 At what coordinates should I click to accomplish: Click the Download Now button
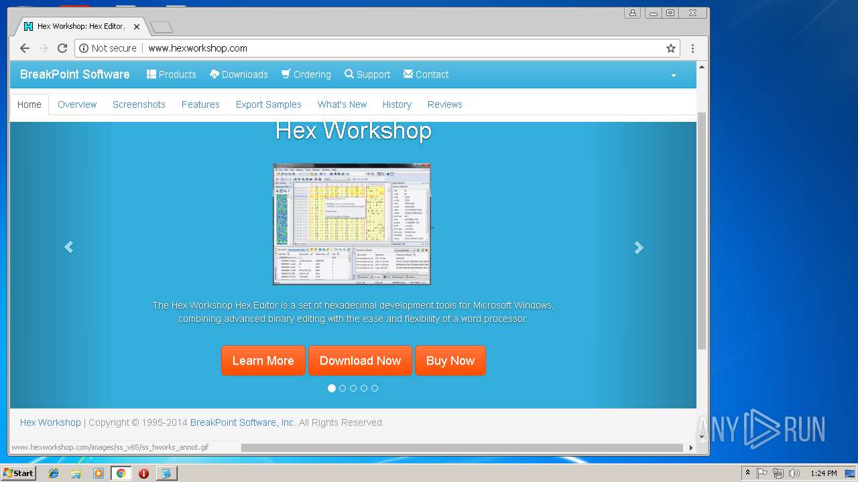coord(360,361)
